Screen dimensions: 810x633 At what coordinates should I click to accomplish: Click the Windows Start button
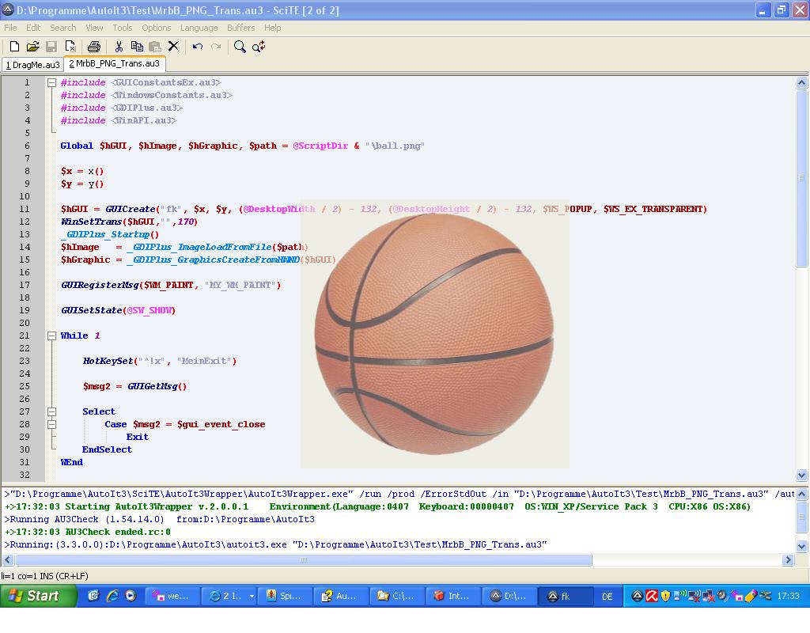coord(38,596)
